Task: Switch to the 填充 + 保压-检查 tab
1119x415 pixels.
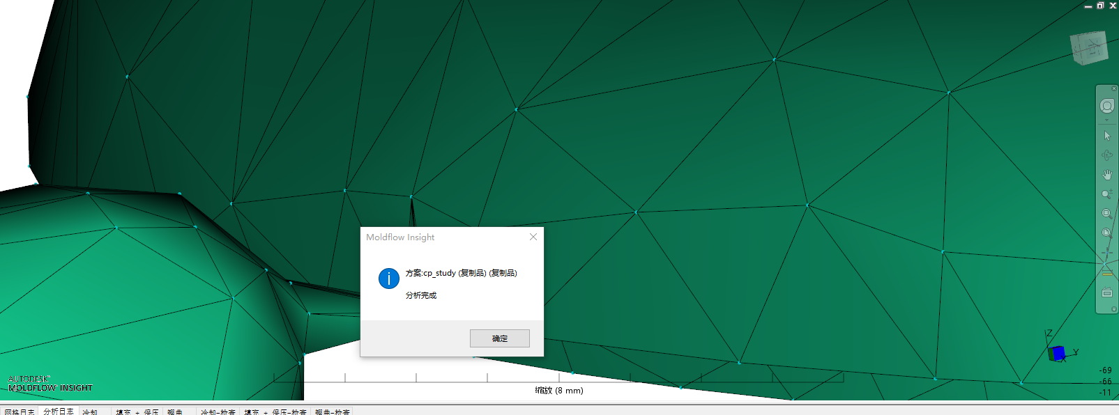Action: click(275, 412)
